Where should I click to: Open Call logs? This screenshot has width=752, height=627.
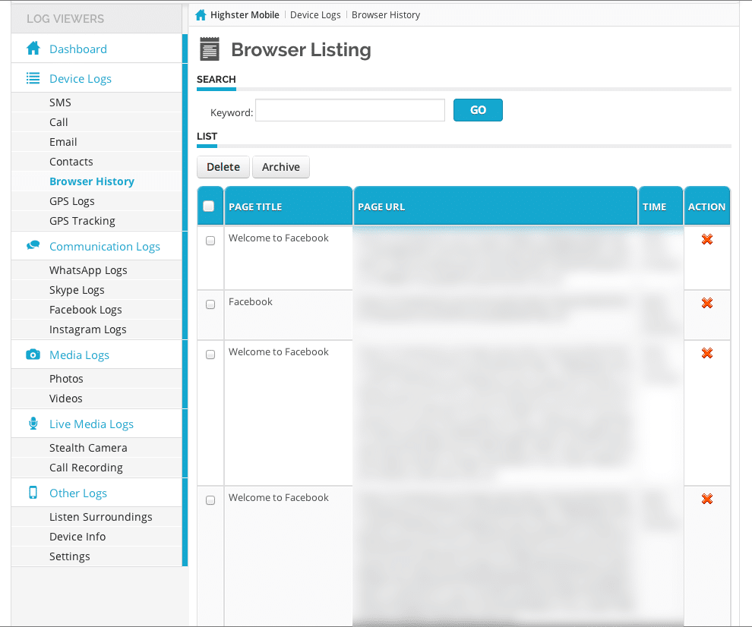pyautogui.click(x=58, y=122)
